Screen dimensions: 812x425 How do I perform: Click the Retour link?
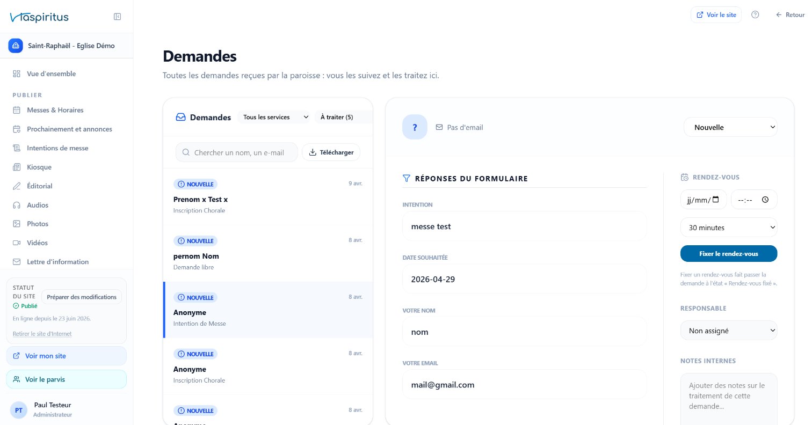(790, 15)
